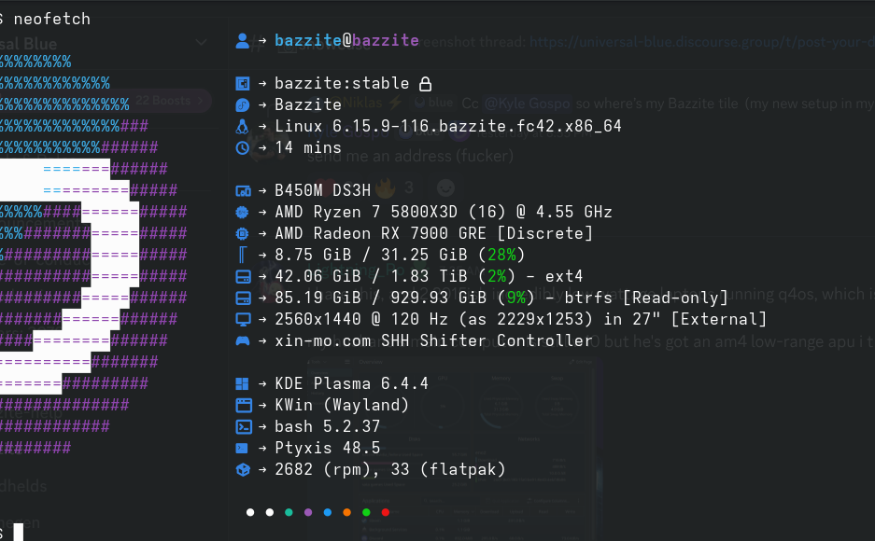The image size is (875, 541).
Task: Click the motherboard icon beside B450M DS3H
Action: click(243, 191)
